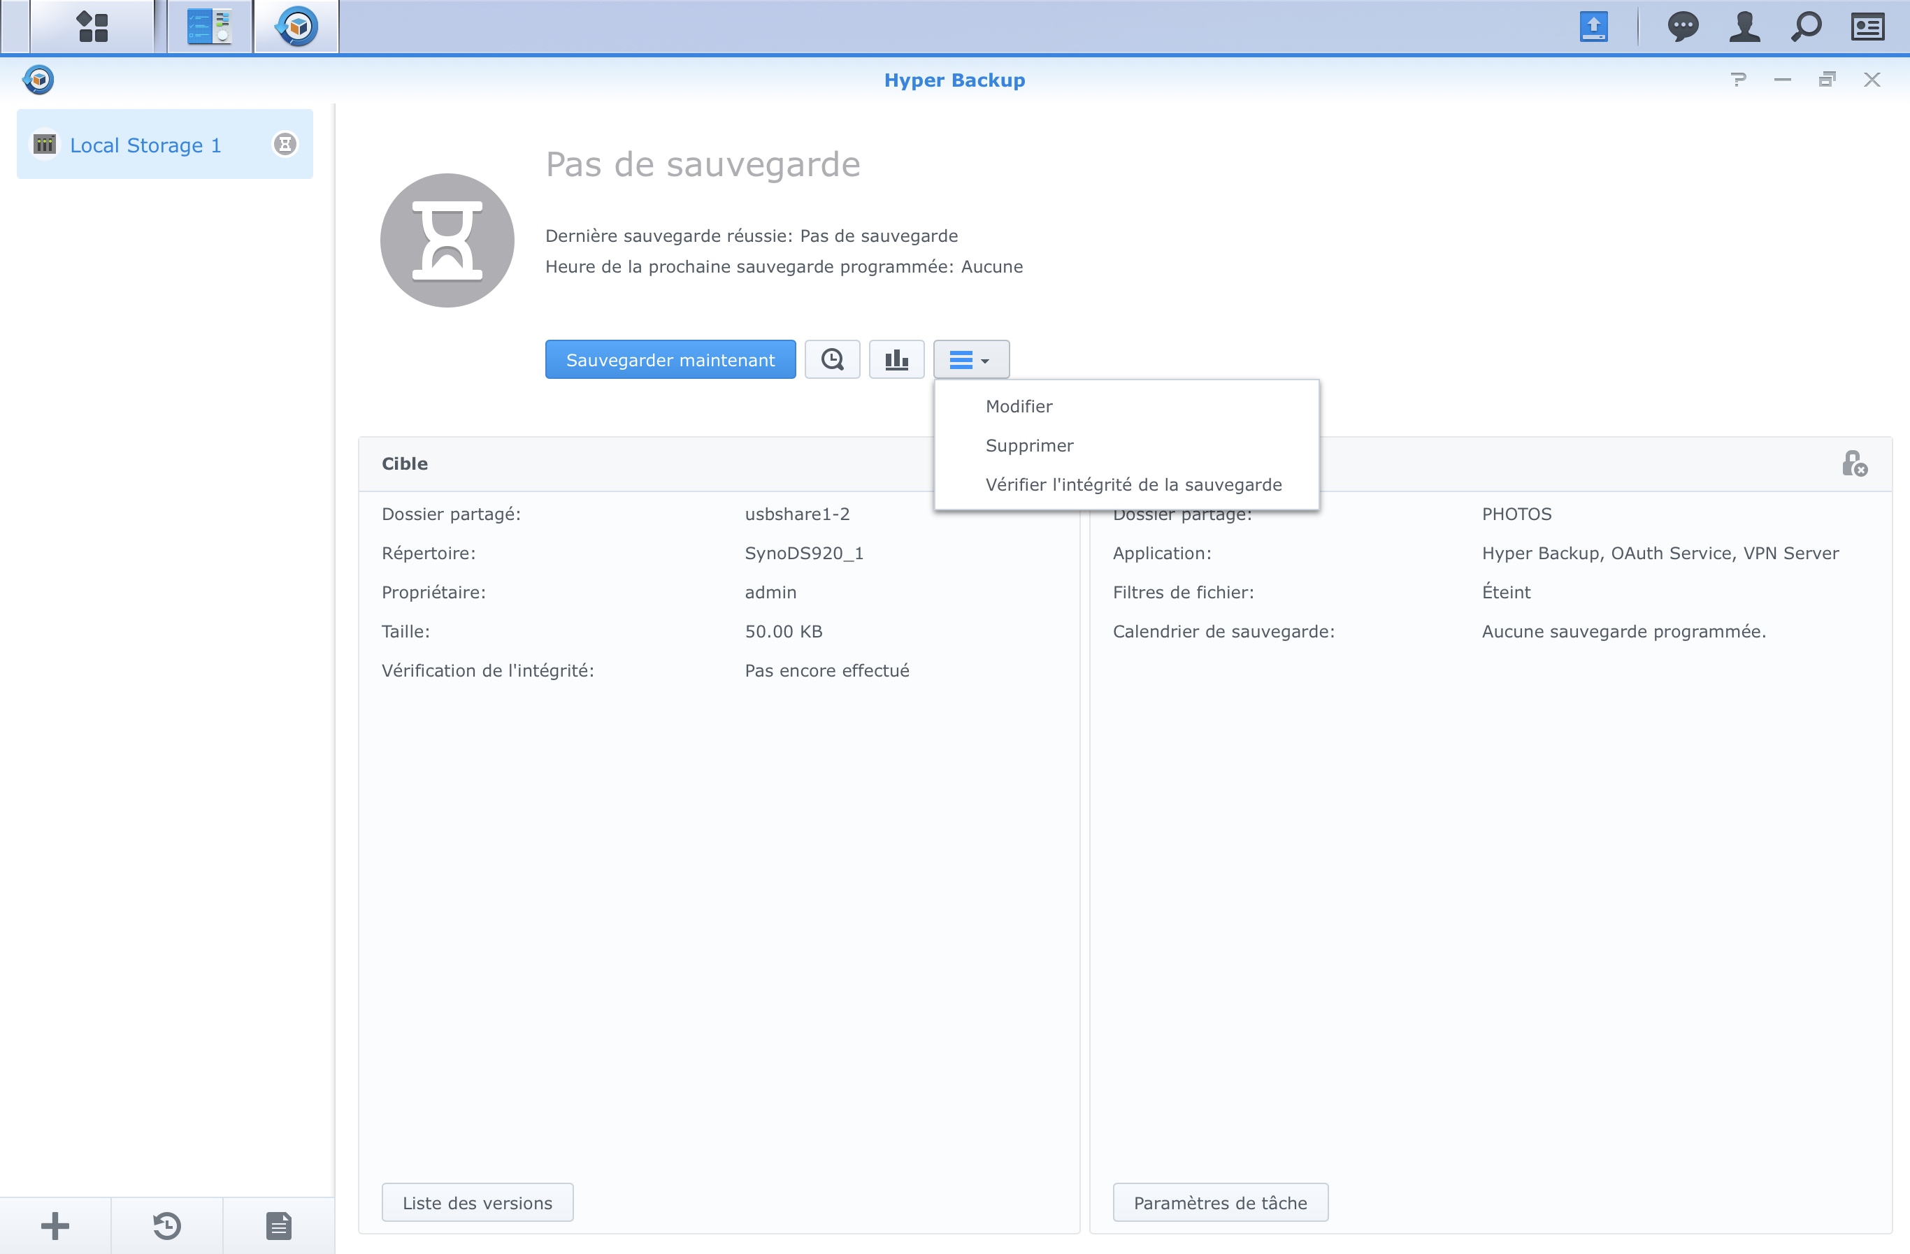Viewport: 1910px width, 1254px height.
Task: Open the backup log document icon
Action: 278,1225
